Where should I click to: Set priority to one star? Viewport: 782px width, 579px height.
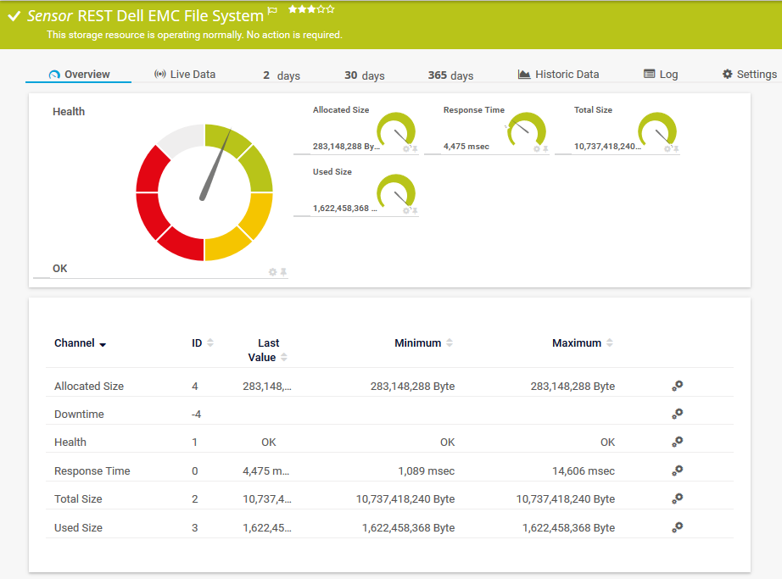coord(293,9)
